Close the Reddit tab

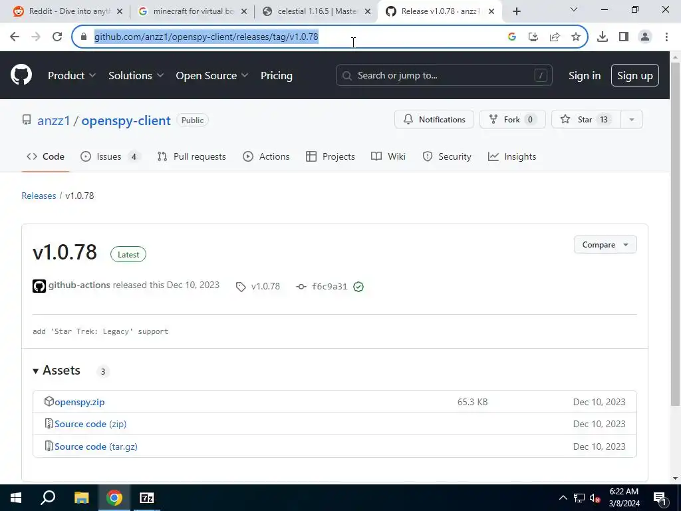pyautogui.click(x=120, y=11)
